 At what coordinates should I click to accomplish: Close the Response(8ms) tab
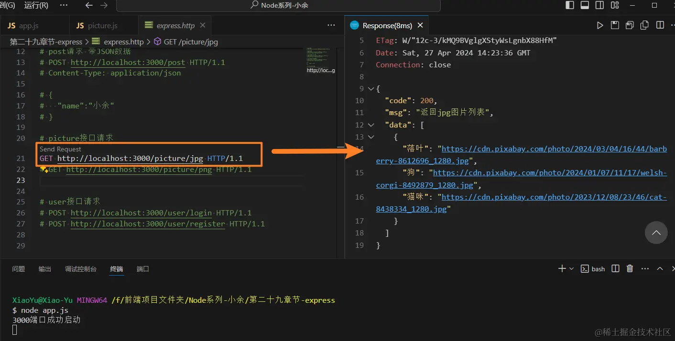(x=421, y=25)
